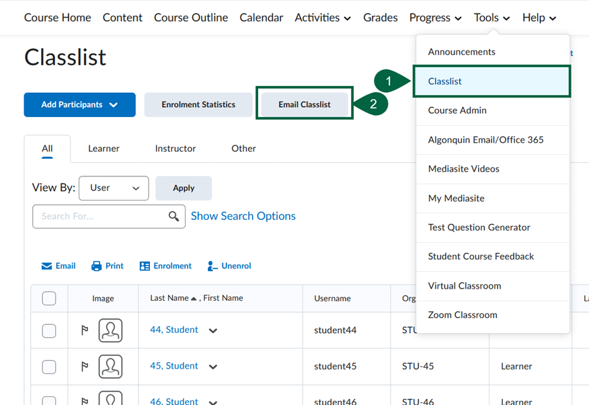Switch to the Learner tab

click(104, 148)
